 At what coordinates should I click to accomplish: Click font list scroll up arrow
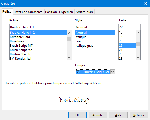[69, 33]
